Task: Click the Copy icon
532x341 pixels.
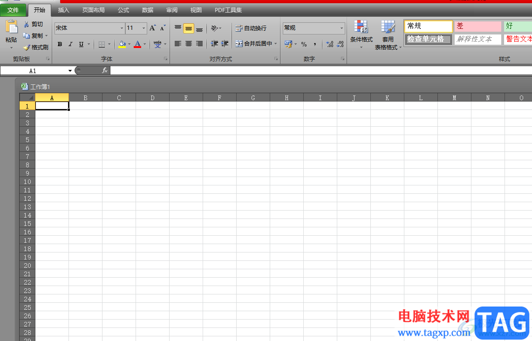Action: coord(26,35)
